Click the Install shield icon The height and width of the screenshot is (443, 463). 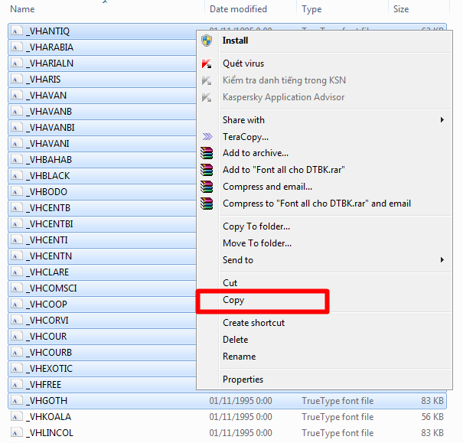(206, 41)
